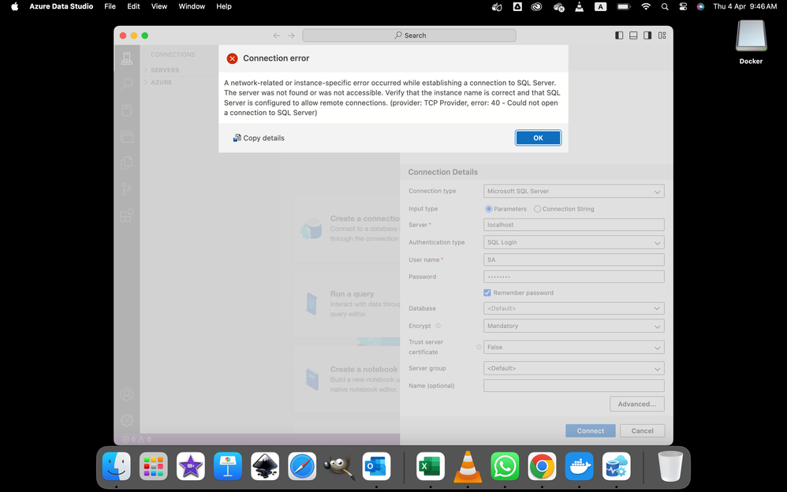Open the Connection type dropdown

point(573,192)
